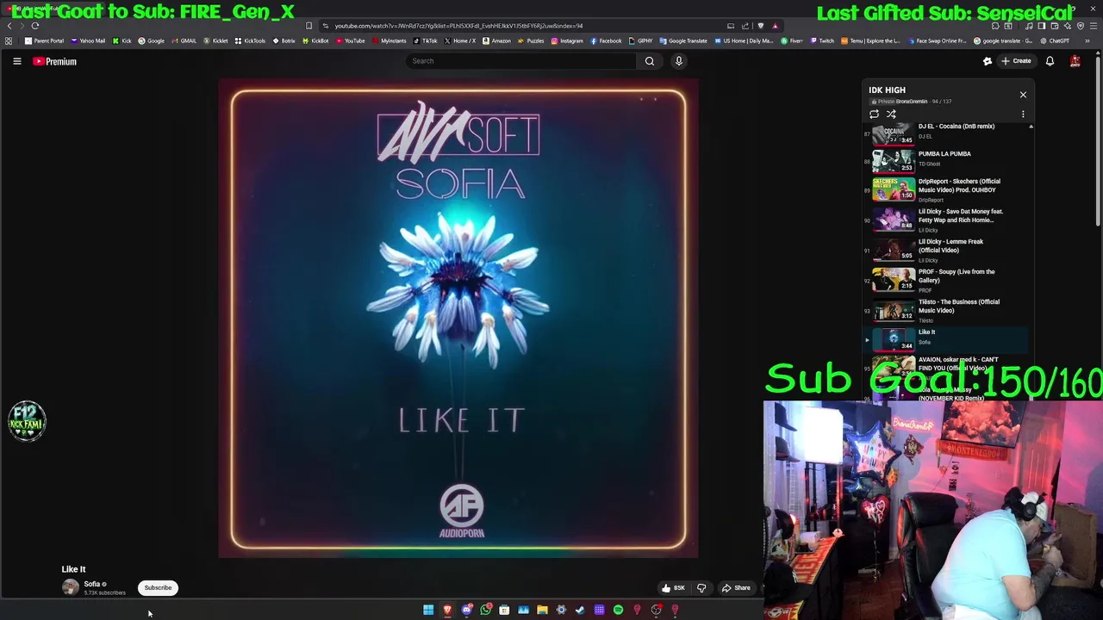Open Settings gear from taskbar
The image size is (1103, 620).
click(x=561, y=611)
